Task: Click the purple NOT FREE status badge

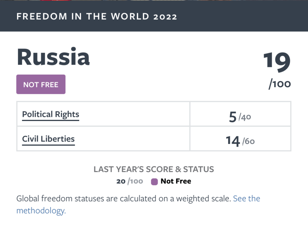Action: click(41, 85)
